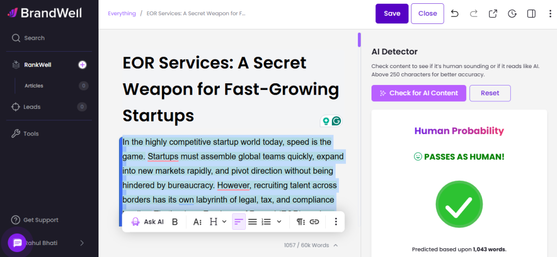This screenshot has width=557, height=257.
Task: Click the Search field in sidebar
Action: [34, 38]
